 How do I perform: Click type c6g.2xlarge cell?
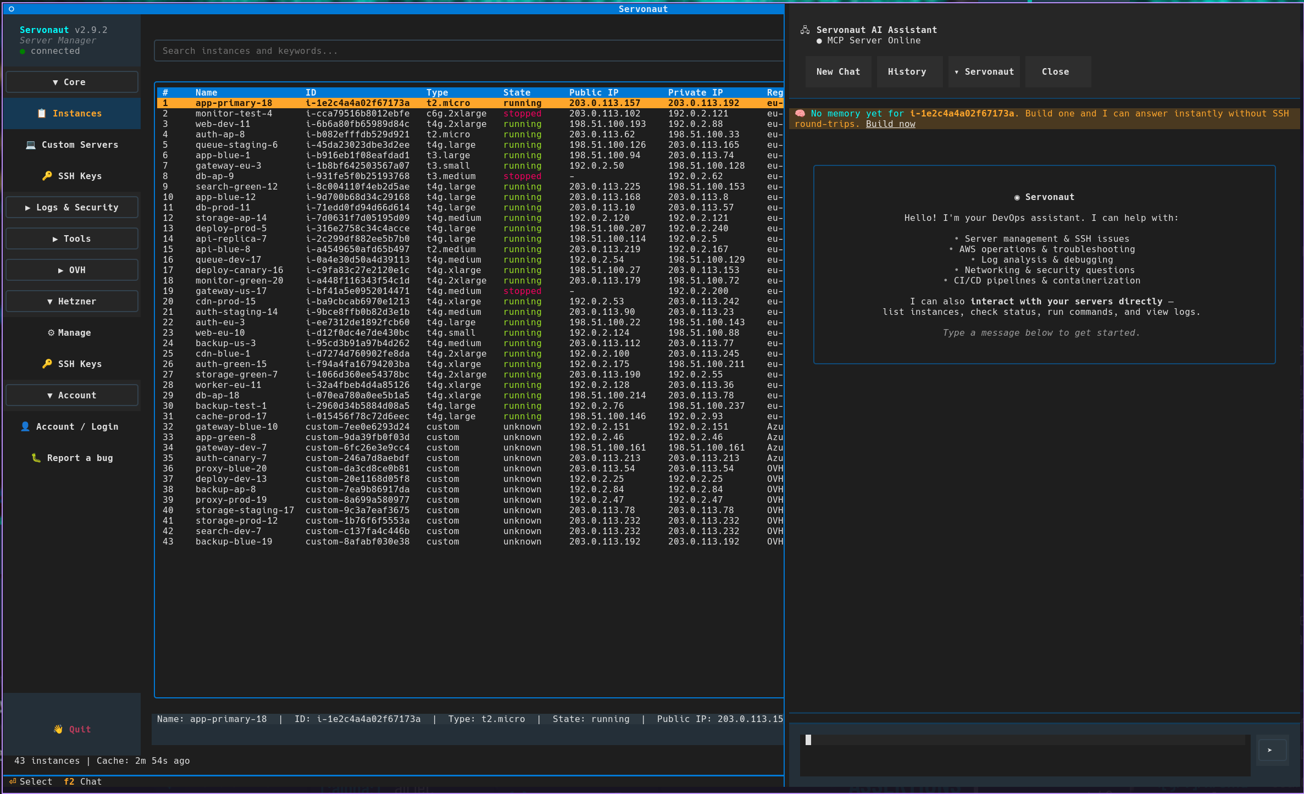(456, 113)
